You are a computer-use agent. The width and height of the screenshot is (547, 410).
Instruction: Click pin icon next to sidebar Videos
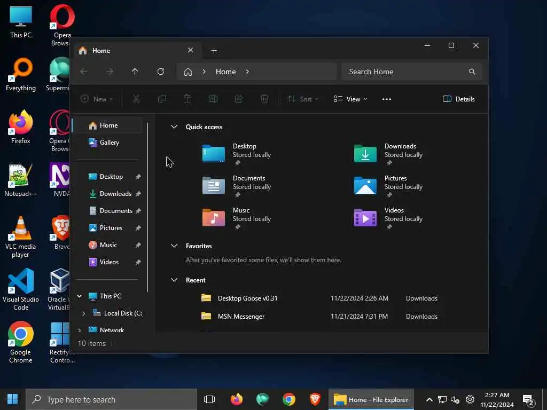[138, 262]
